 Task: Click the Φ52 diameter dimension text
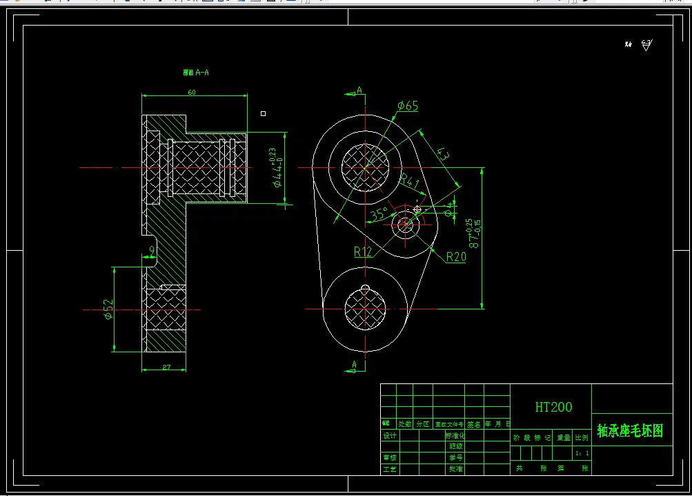(108, 309)
